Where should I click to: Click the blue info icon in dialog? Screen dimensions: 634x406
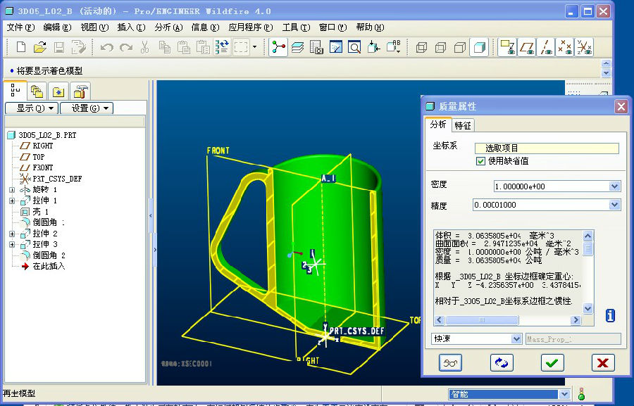click(x=610, y=315)
